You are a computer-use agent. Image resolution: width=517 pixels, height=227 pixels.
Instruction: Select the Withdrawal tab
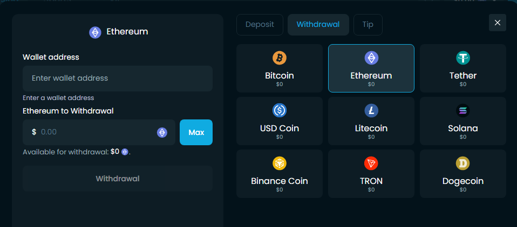(x=318, y=25)
